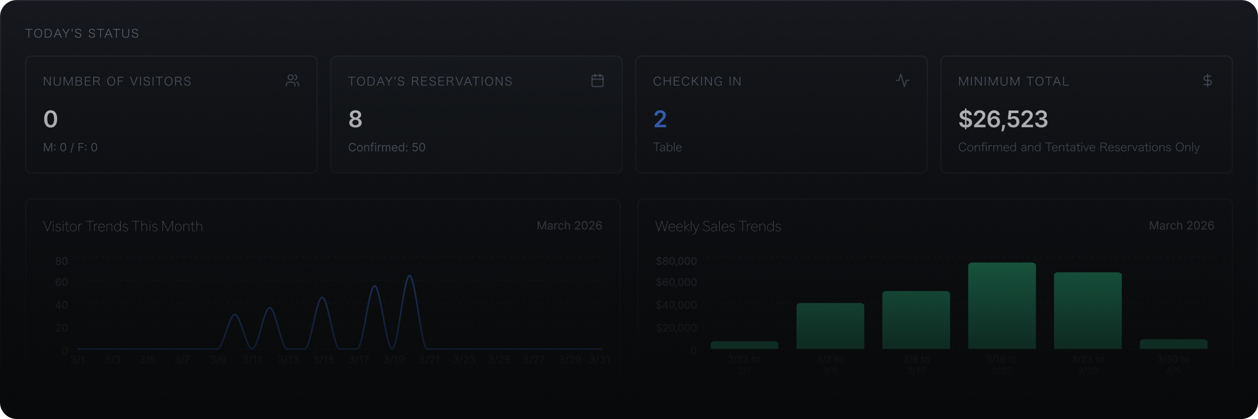This screenshot has height=419, width=1258.
Task: Click March 2026 label on Weekly Sales chart
Action: [x=1181, y=226]
